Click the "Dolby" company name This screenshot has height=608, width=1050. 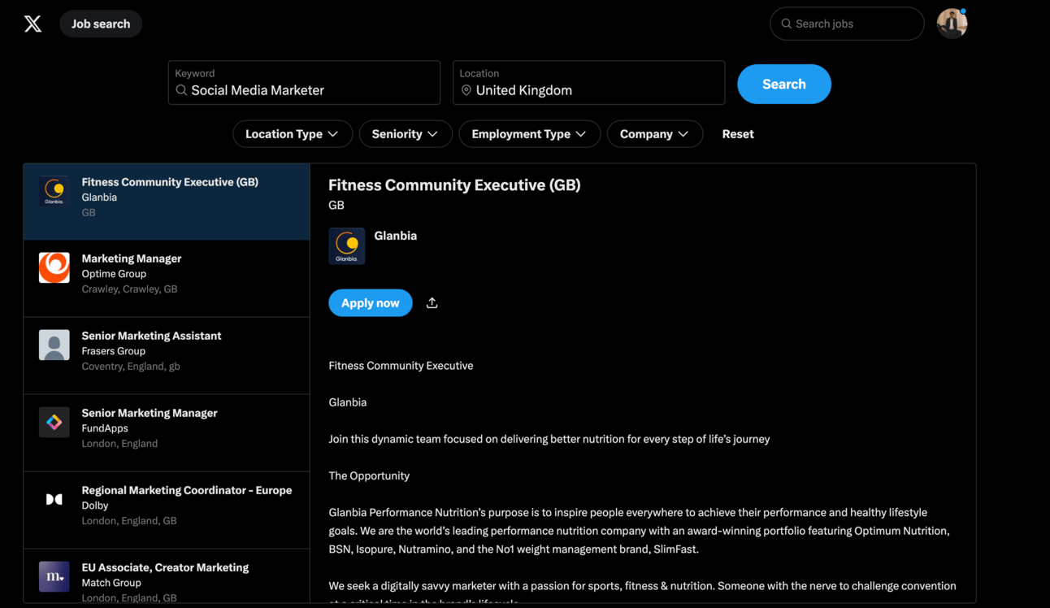(95, 506)
